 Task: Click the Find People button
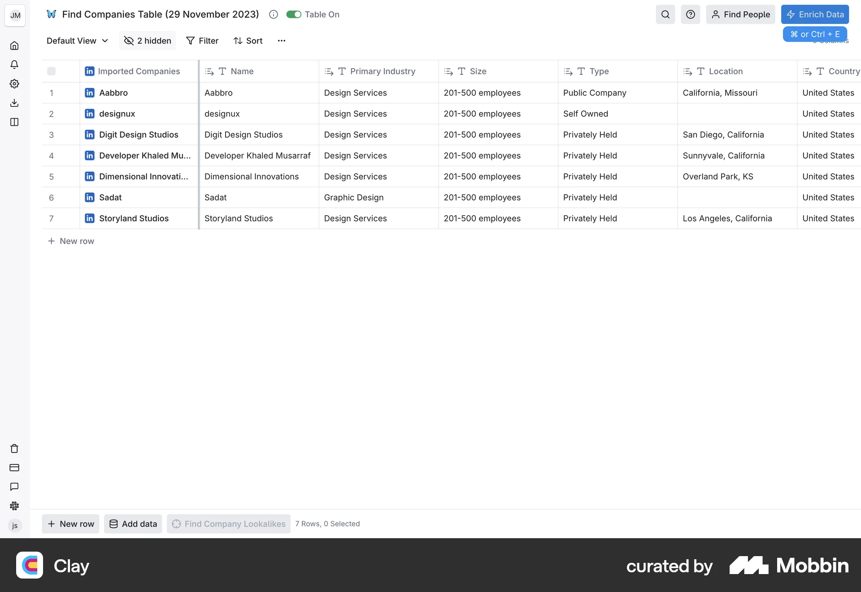click(x=740, y=14)
